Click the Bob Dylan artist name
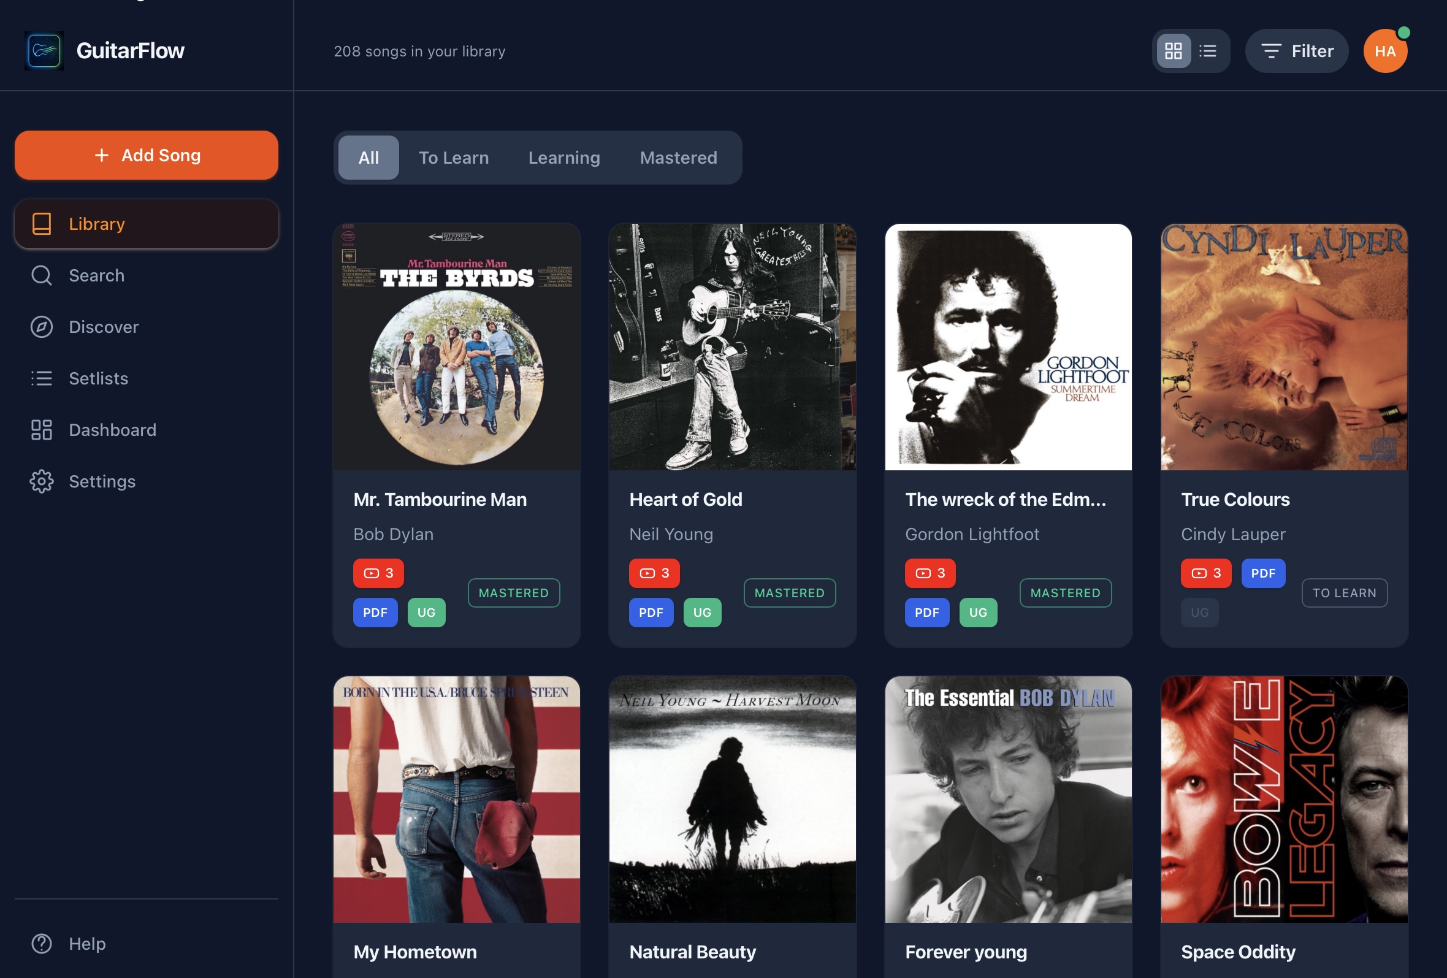The width and height of the screenshot is (1447, 978). tap(394, 534)
